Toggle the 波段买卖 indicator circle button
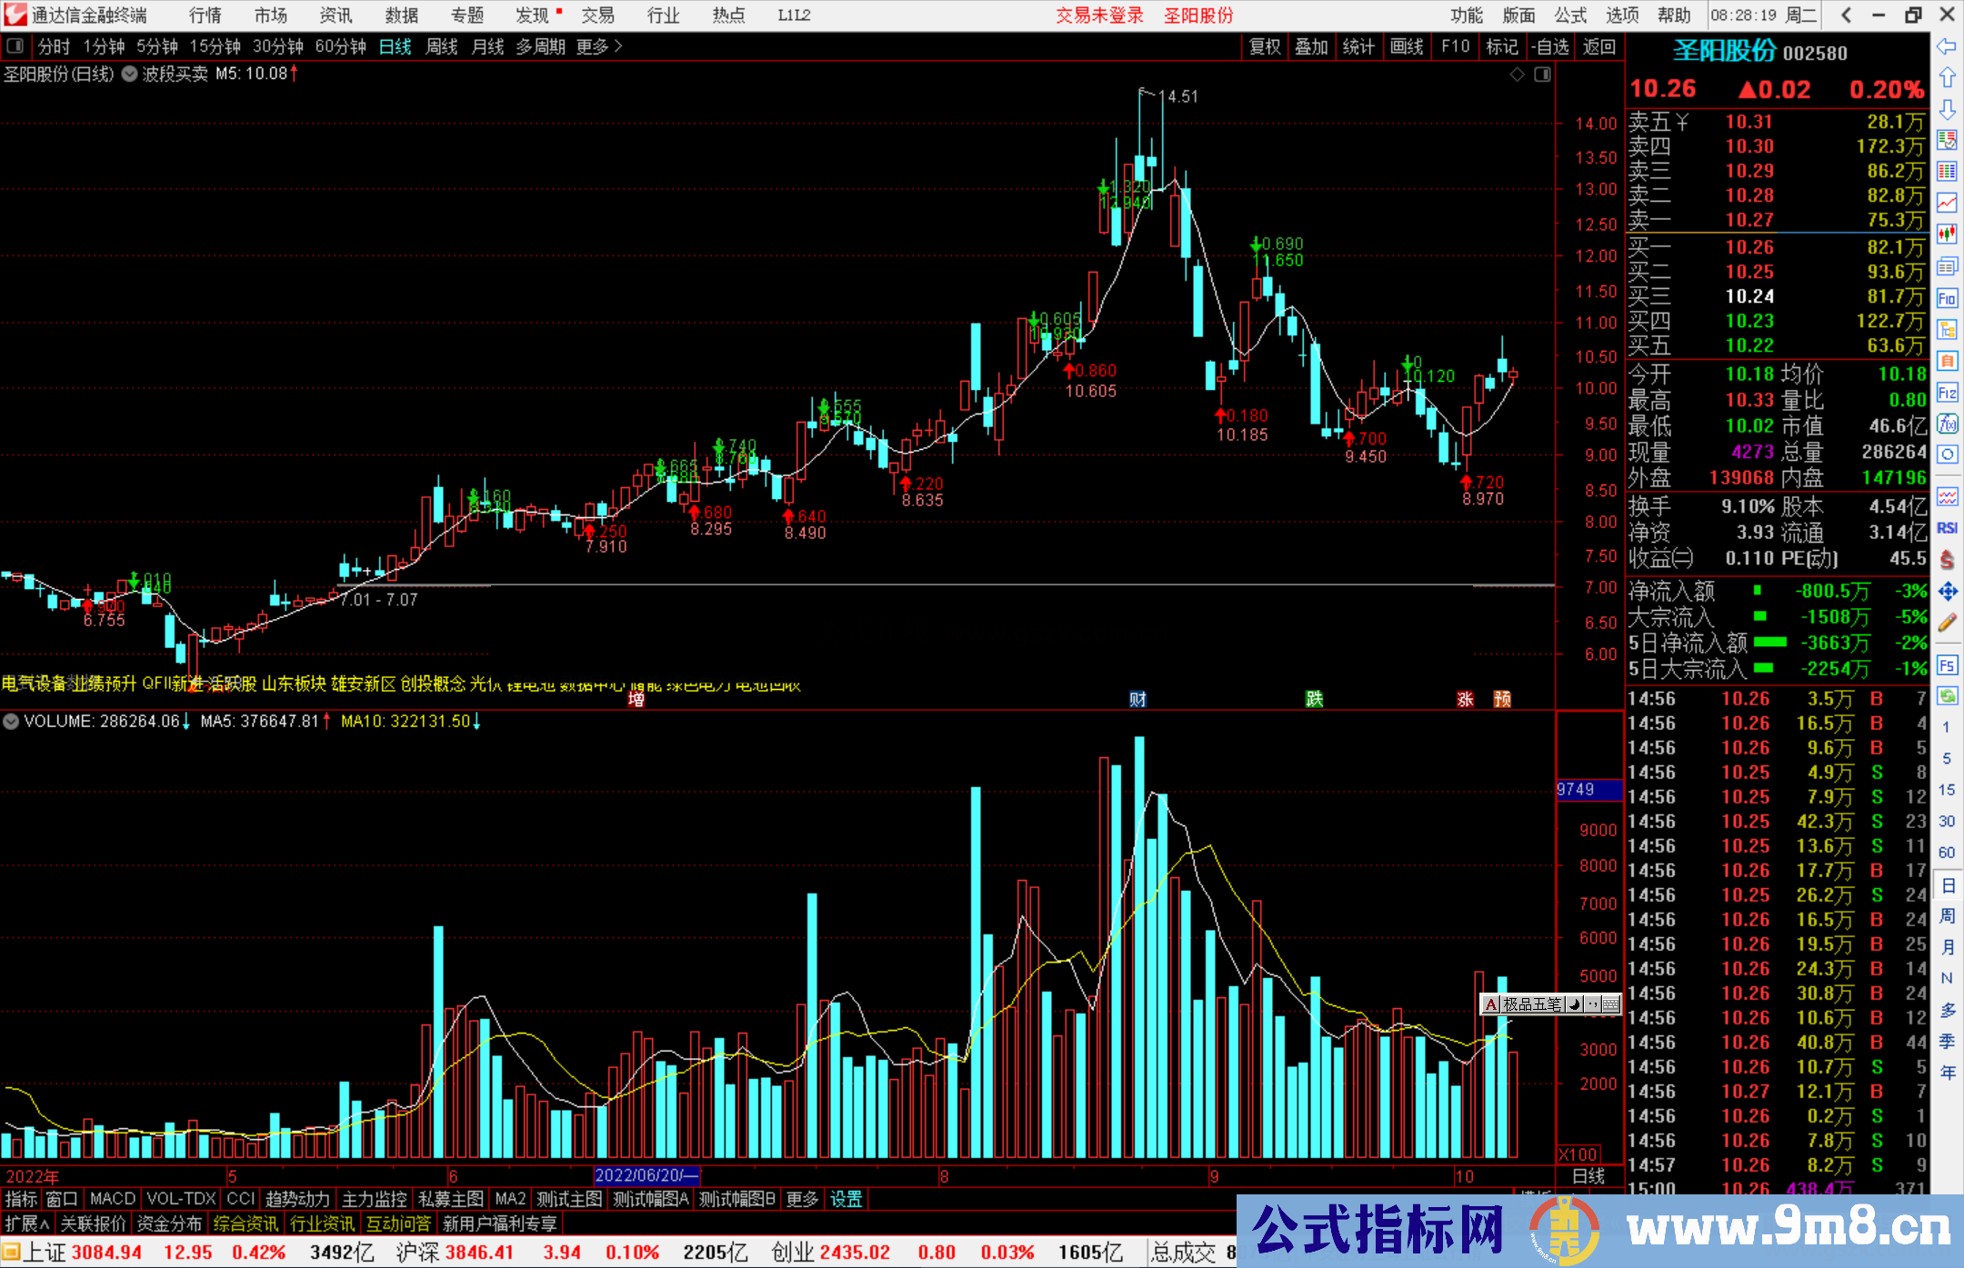The height and width of the screenshot is (1268, 1964). 129,75
